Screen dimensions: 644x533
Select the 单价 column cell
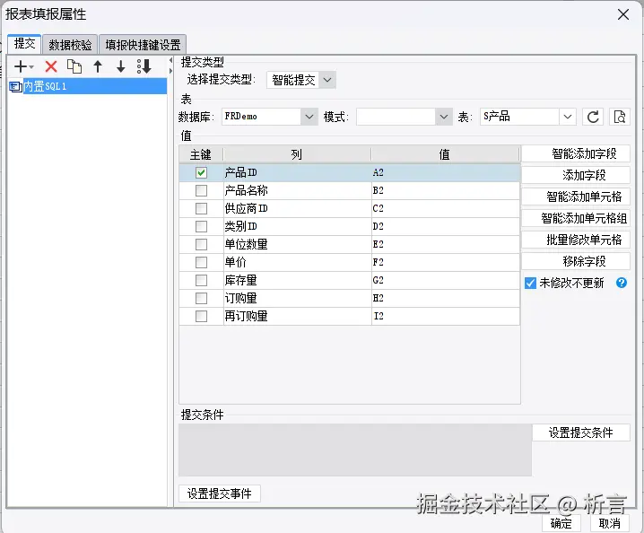click(x=298, y=262)
